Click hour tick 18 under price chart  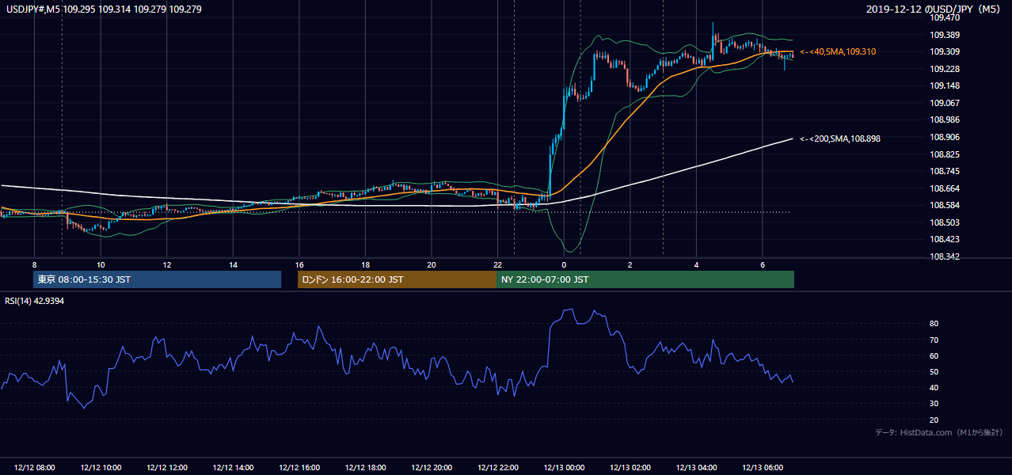click(365, 264)
